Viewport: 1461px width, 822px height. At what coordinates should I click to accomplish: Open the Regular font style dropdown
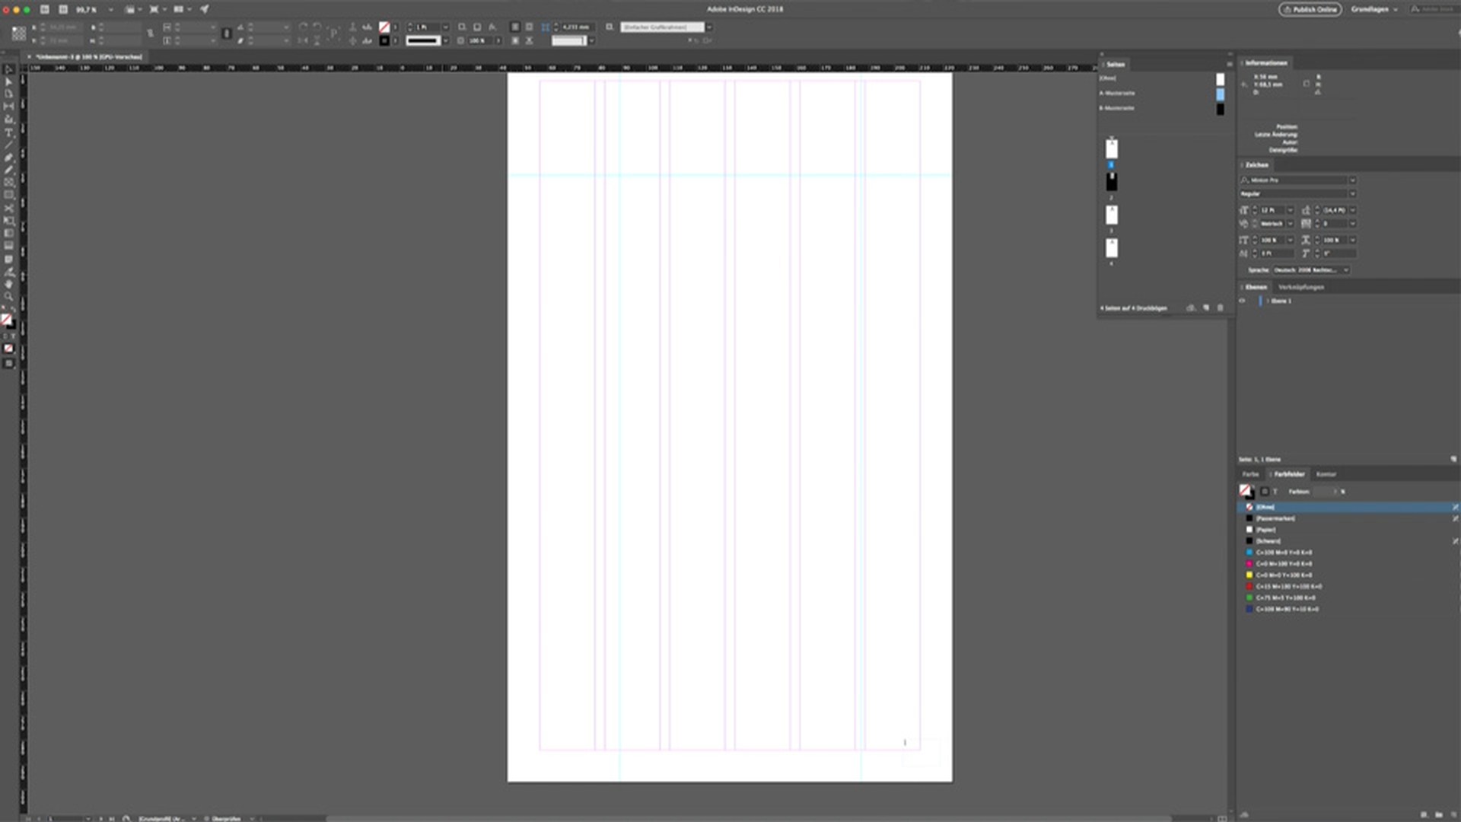[x=1352, y=194]
